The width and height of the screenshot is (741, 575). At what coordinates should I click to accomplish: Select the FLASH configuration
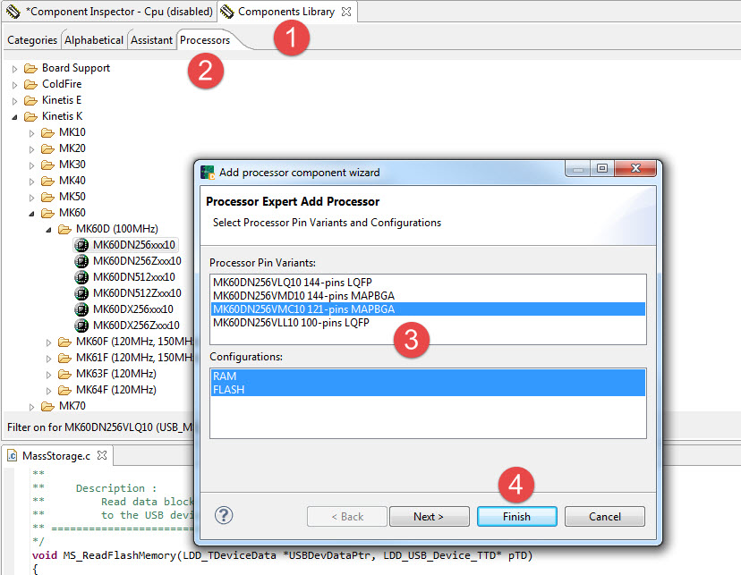point(428,390)
